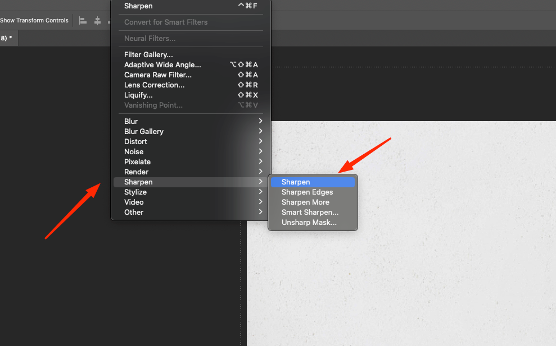556x346 pixels.
Task: Click the Vanishing Point menu entry
Action: 191,105
